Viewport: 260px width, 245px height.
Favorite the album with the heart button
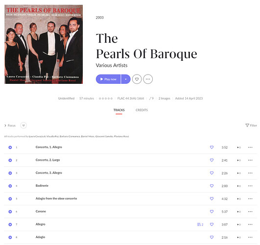137,79
